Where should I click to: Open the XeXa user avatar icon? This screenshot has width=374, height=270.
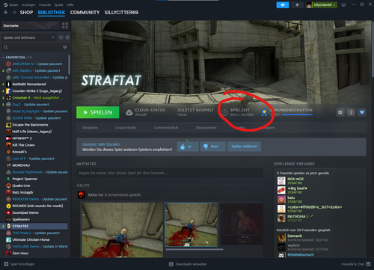(82, 194)
